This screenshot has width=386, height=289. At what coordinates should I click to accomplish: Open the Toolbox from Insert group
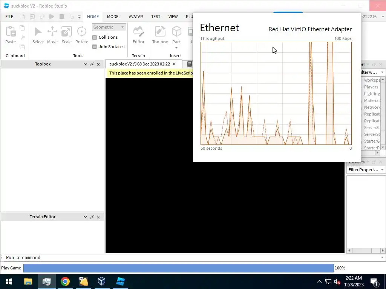[160, 35]
